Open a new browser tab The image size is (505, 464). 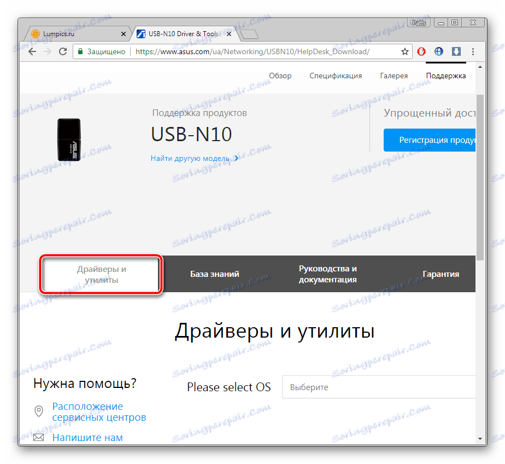pos(250,34)
